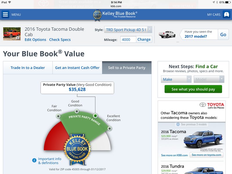232x174 pixels.
Task: Click the 2016 Tundra heading
Action: [172, 166]
